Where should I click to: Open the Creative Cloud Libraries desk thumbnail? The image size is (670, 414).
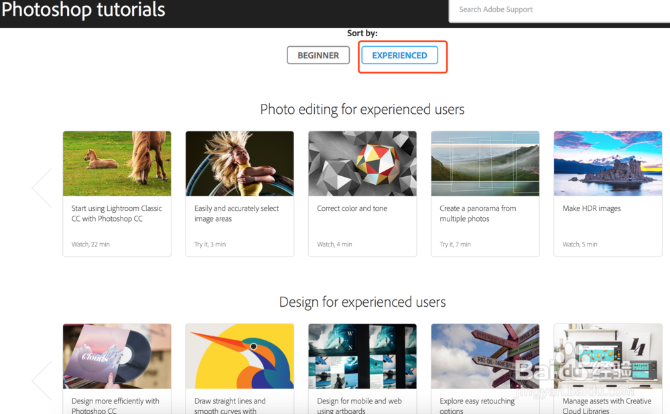tap(608, 356)
